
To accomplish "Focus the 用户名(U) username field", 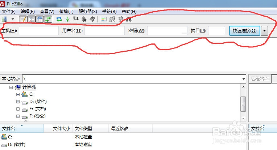I will coord(104,31).
